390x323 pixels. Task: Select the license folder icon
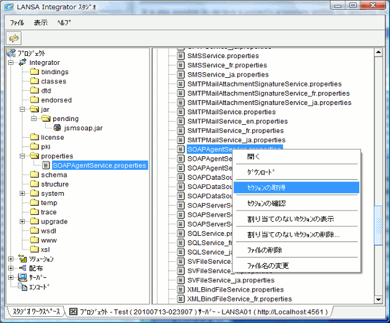(35, 137)
